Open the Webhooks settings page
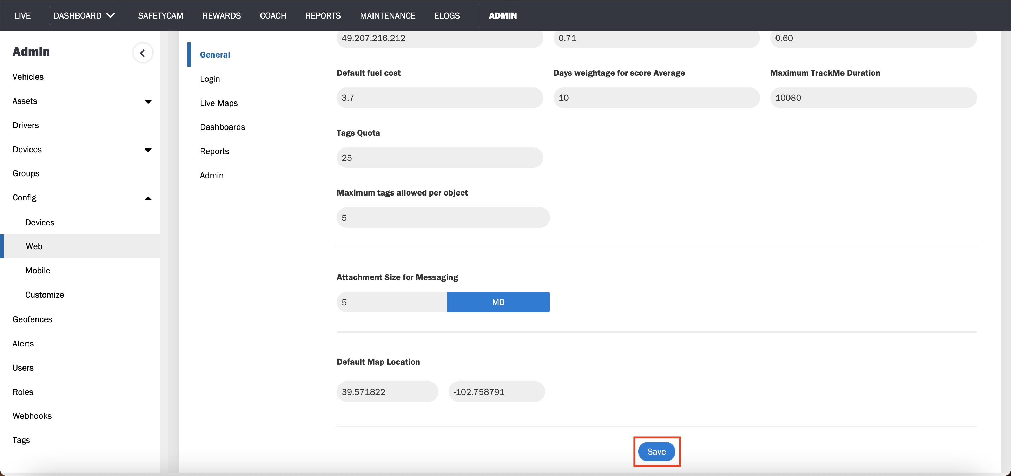Screen dimensions: 1011x476 pyautogui.click(x=32, y=416)
